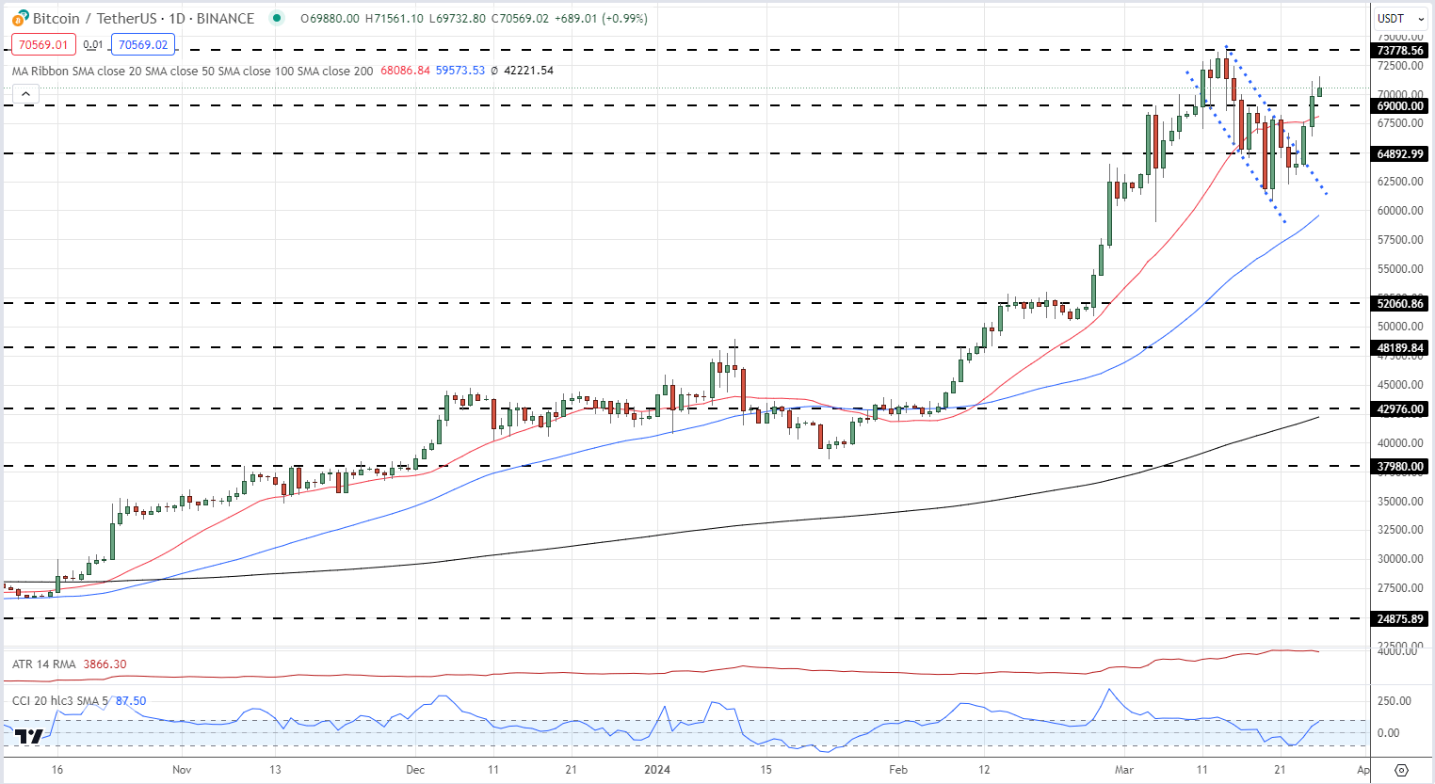1435x784 pixels.
Task: Click the 2024 marker on time axis
Action: 656,769
